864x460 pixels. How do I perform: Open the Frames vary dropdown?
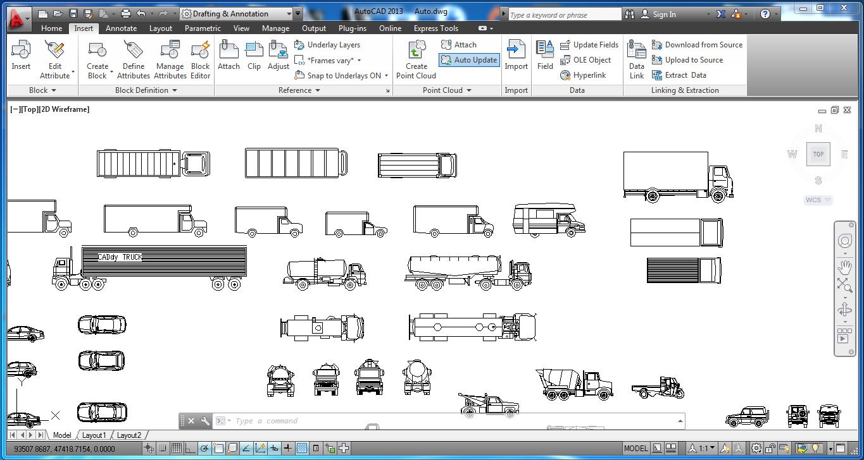coord(328,61)
